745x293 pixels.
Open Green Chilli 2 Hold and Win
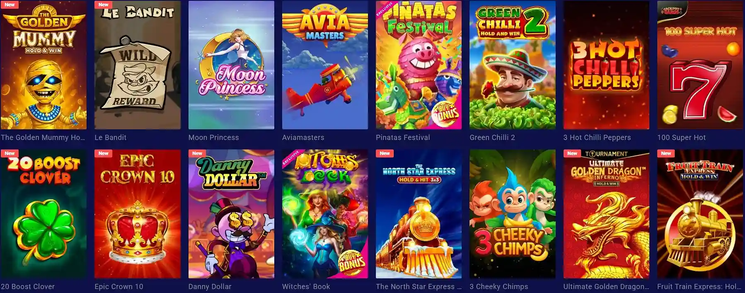[513, 65]
